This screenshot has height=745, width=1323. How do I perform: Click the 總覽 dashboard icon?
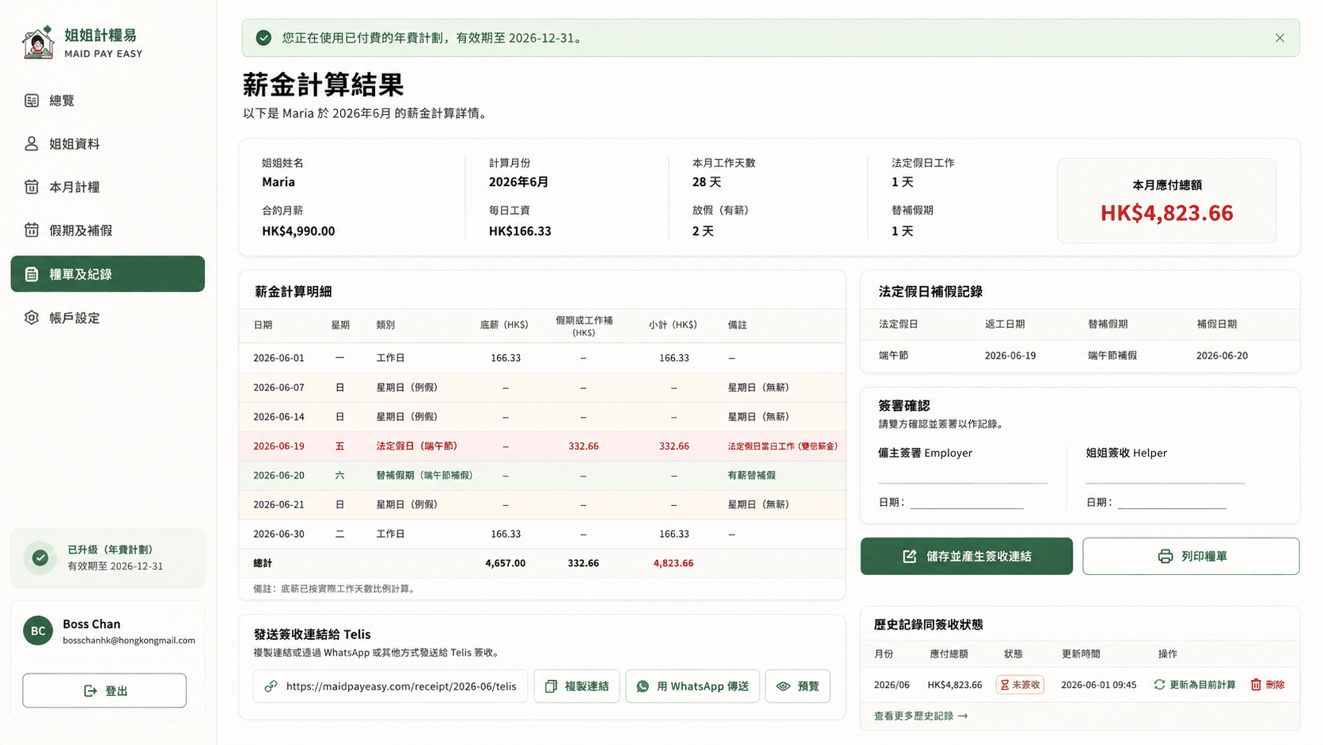coord(32,101)
